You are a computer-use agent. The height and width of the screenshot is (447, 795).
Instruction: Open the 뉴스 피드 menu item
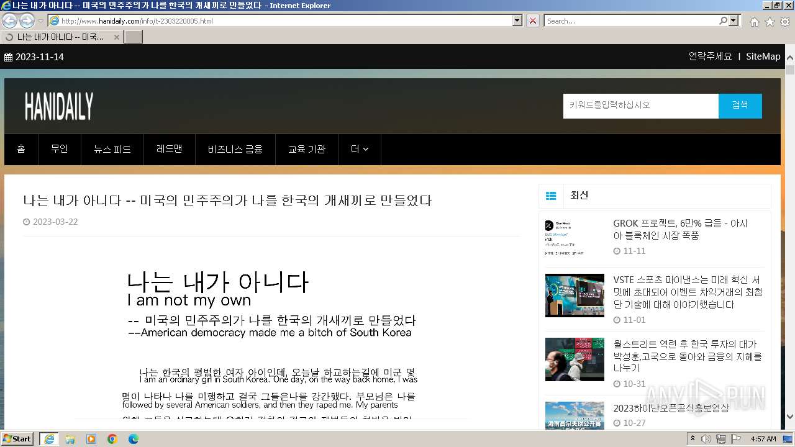tap(112, 149)
